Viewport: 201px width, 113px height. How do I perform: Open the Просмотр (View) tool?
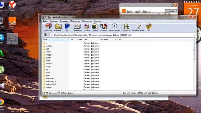click(77, 27)
